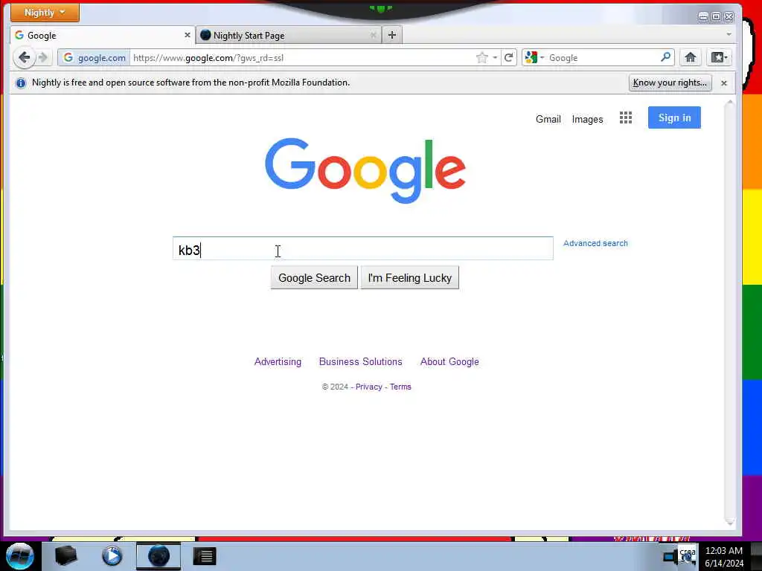
Task: Click the search bar magnifier icon
Action: [665, 57]
